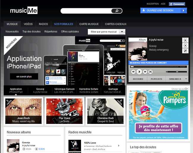
Task: Click Réservez vos places de concert banner
Action: (159, 63)
